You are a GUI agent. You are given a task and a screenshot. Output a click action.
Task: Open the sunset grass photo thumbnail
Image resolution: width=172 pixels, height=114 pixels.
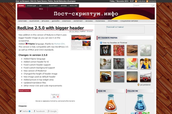132,77
